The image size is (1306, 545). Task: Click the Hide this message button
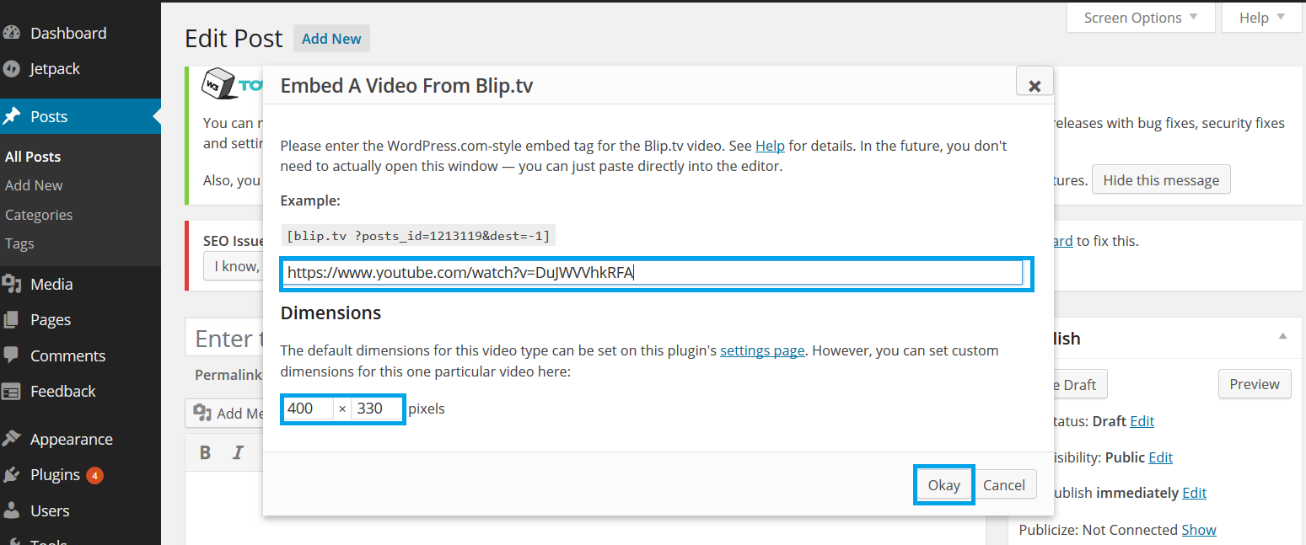[1161, 180]
